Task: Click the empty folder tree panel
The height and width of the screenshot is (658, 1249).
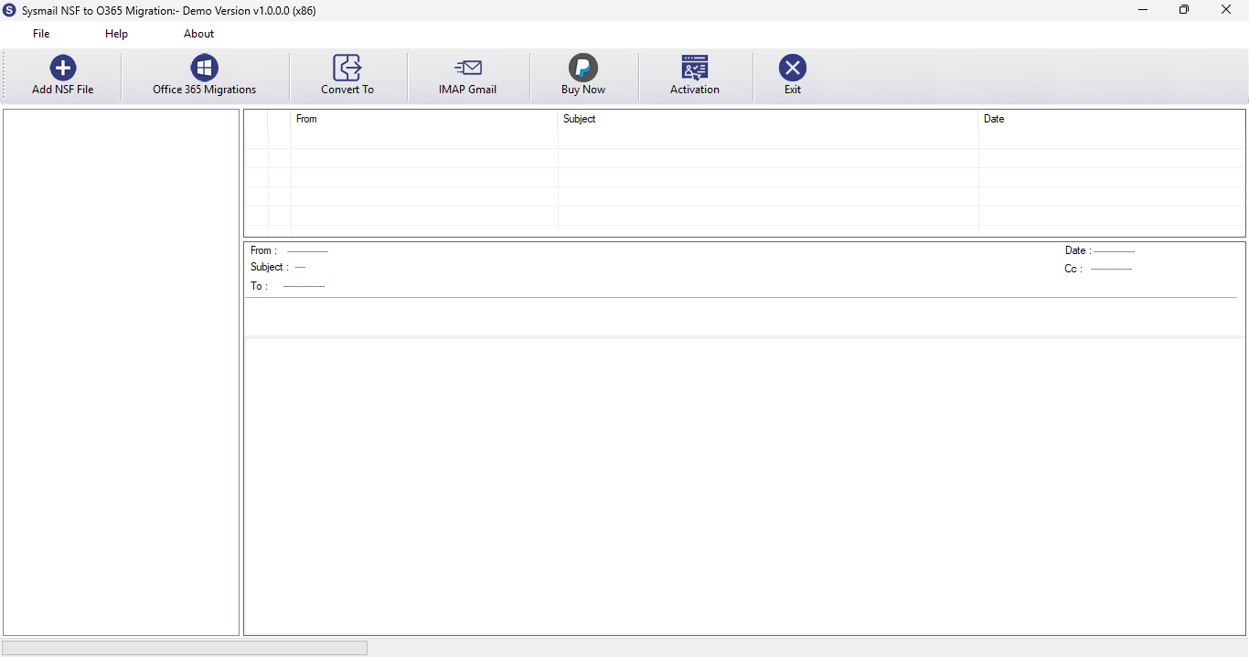Action: 121,373
